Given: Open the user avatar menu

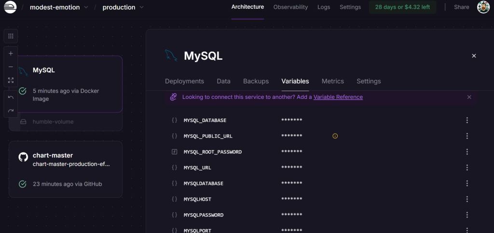Looking at the screenshot, I should [483, 7].
